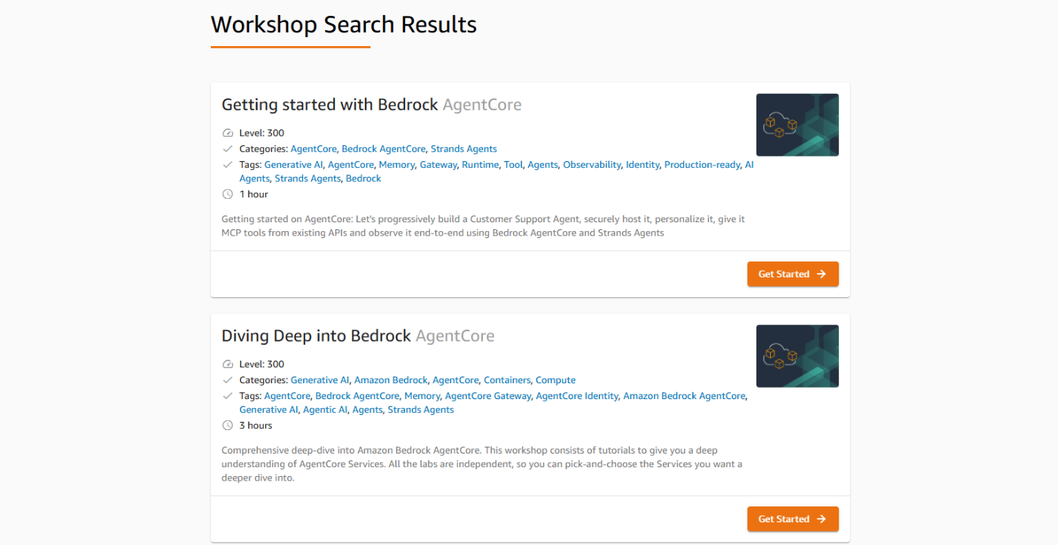
Task: Click Level: 300 text in Getting started card
Action: click(x=262, y=133)
